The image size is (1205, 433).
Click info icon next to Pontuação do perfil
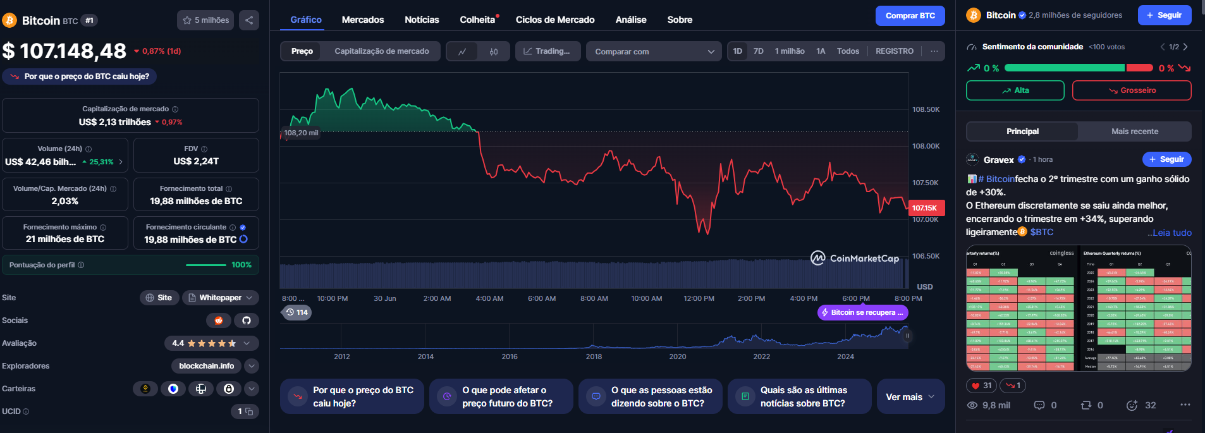[x=81, y=265]
